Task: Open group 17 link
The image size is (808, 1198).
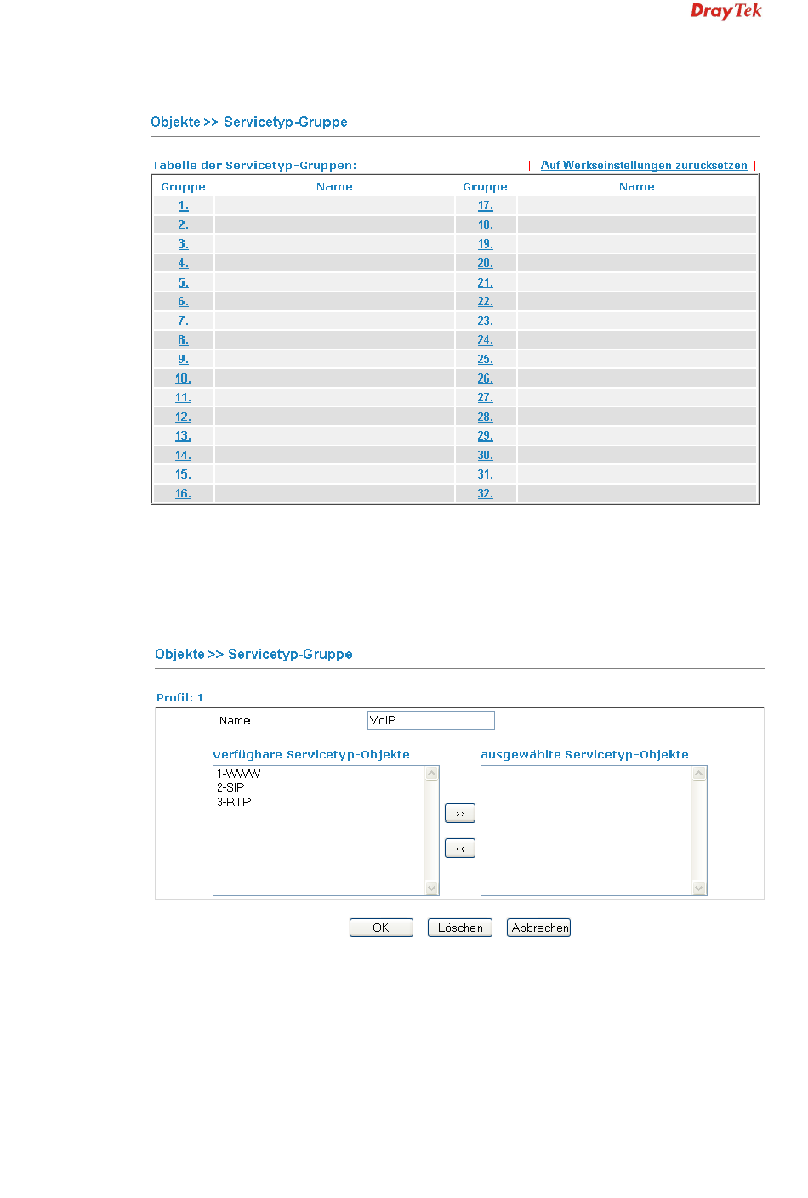Action: click(485, 206)
